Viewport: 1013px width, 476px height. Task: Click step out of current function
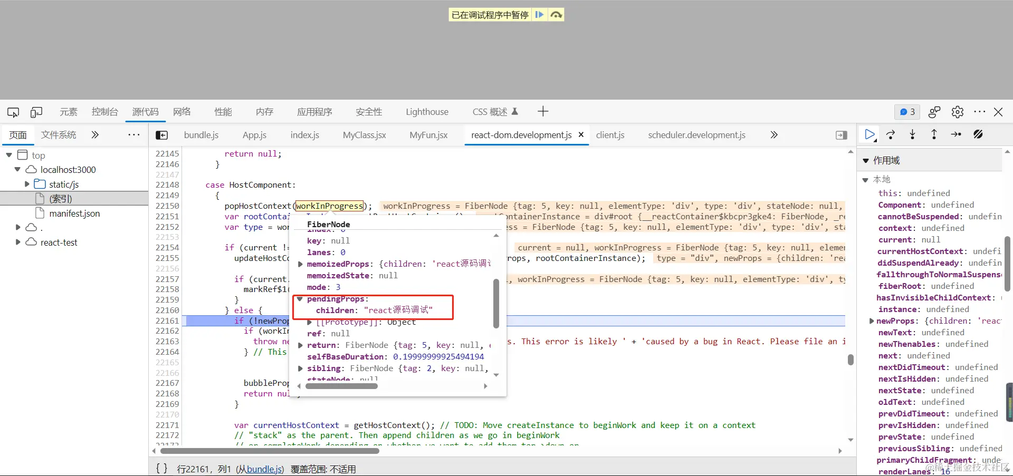pyautogui.click(x=934, y=135)
